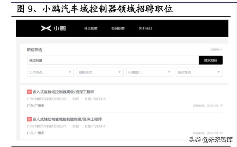Click 广东-广州市 under the 座舱域控制器 job

click(x=36, y=106)
